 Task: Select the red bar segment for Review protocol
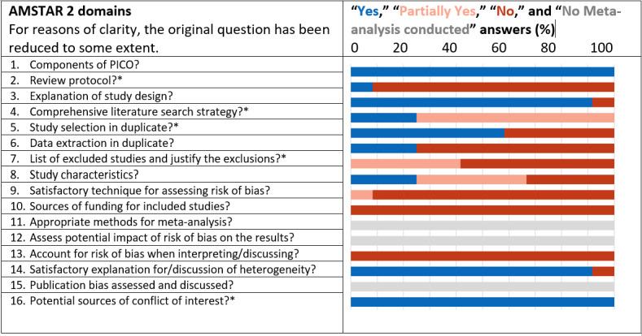click(x=493, y=87)
